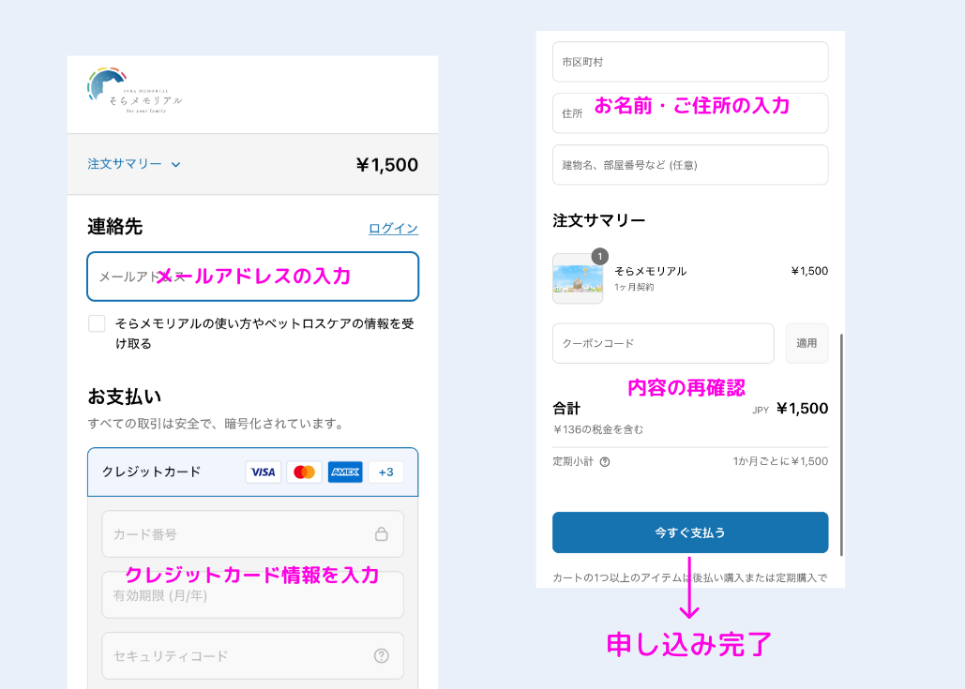The image size is (965, 689).
Task: Click the security code help icon
Action: [382, 656]
